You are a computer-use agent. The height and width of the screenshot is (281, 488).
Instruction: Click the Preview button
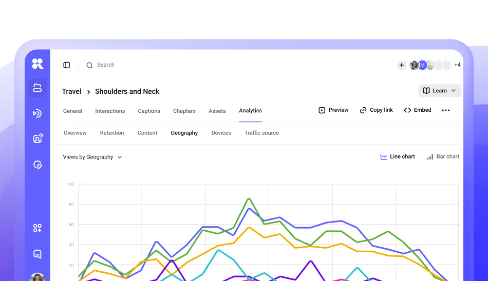[333, 110]
